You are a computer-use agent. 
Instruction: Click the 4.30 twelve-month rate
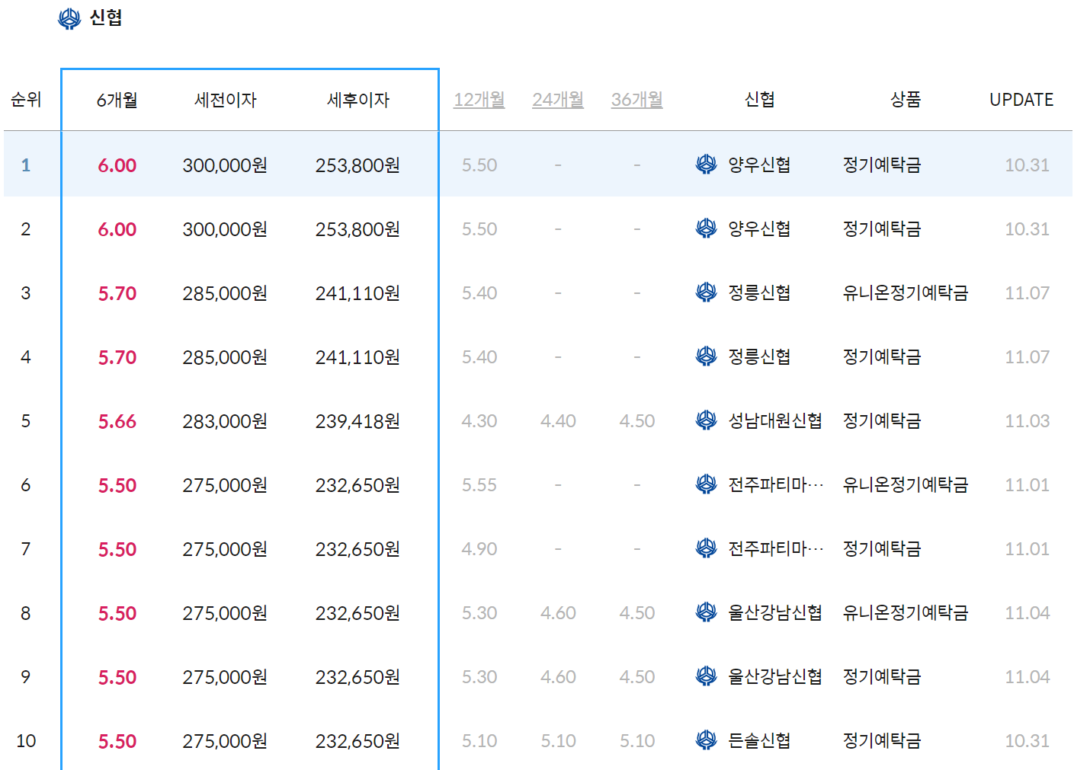[479, 421]
